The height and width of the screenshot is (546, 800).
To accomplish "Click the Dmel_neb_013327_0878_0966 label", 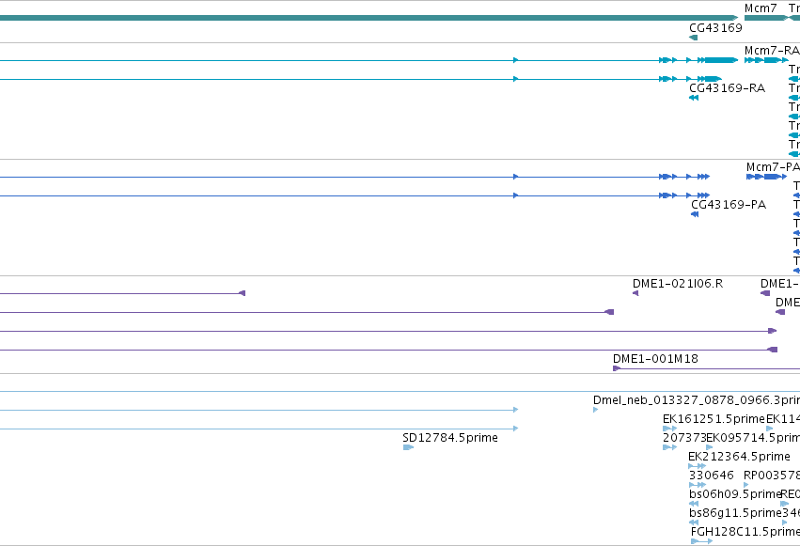I will pos(696,400).
